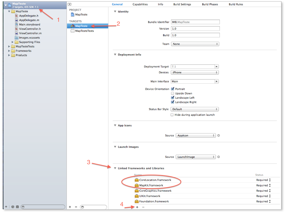Open Status Bar Style dropdown
The width and height of the screenshot is (285, 214).
point(195,109)
